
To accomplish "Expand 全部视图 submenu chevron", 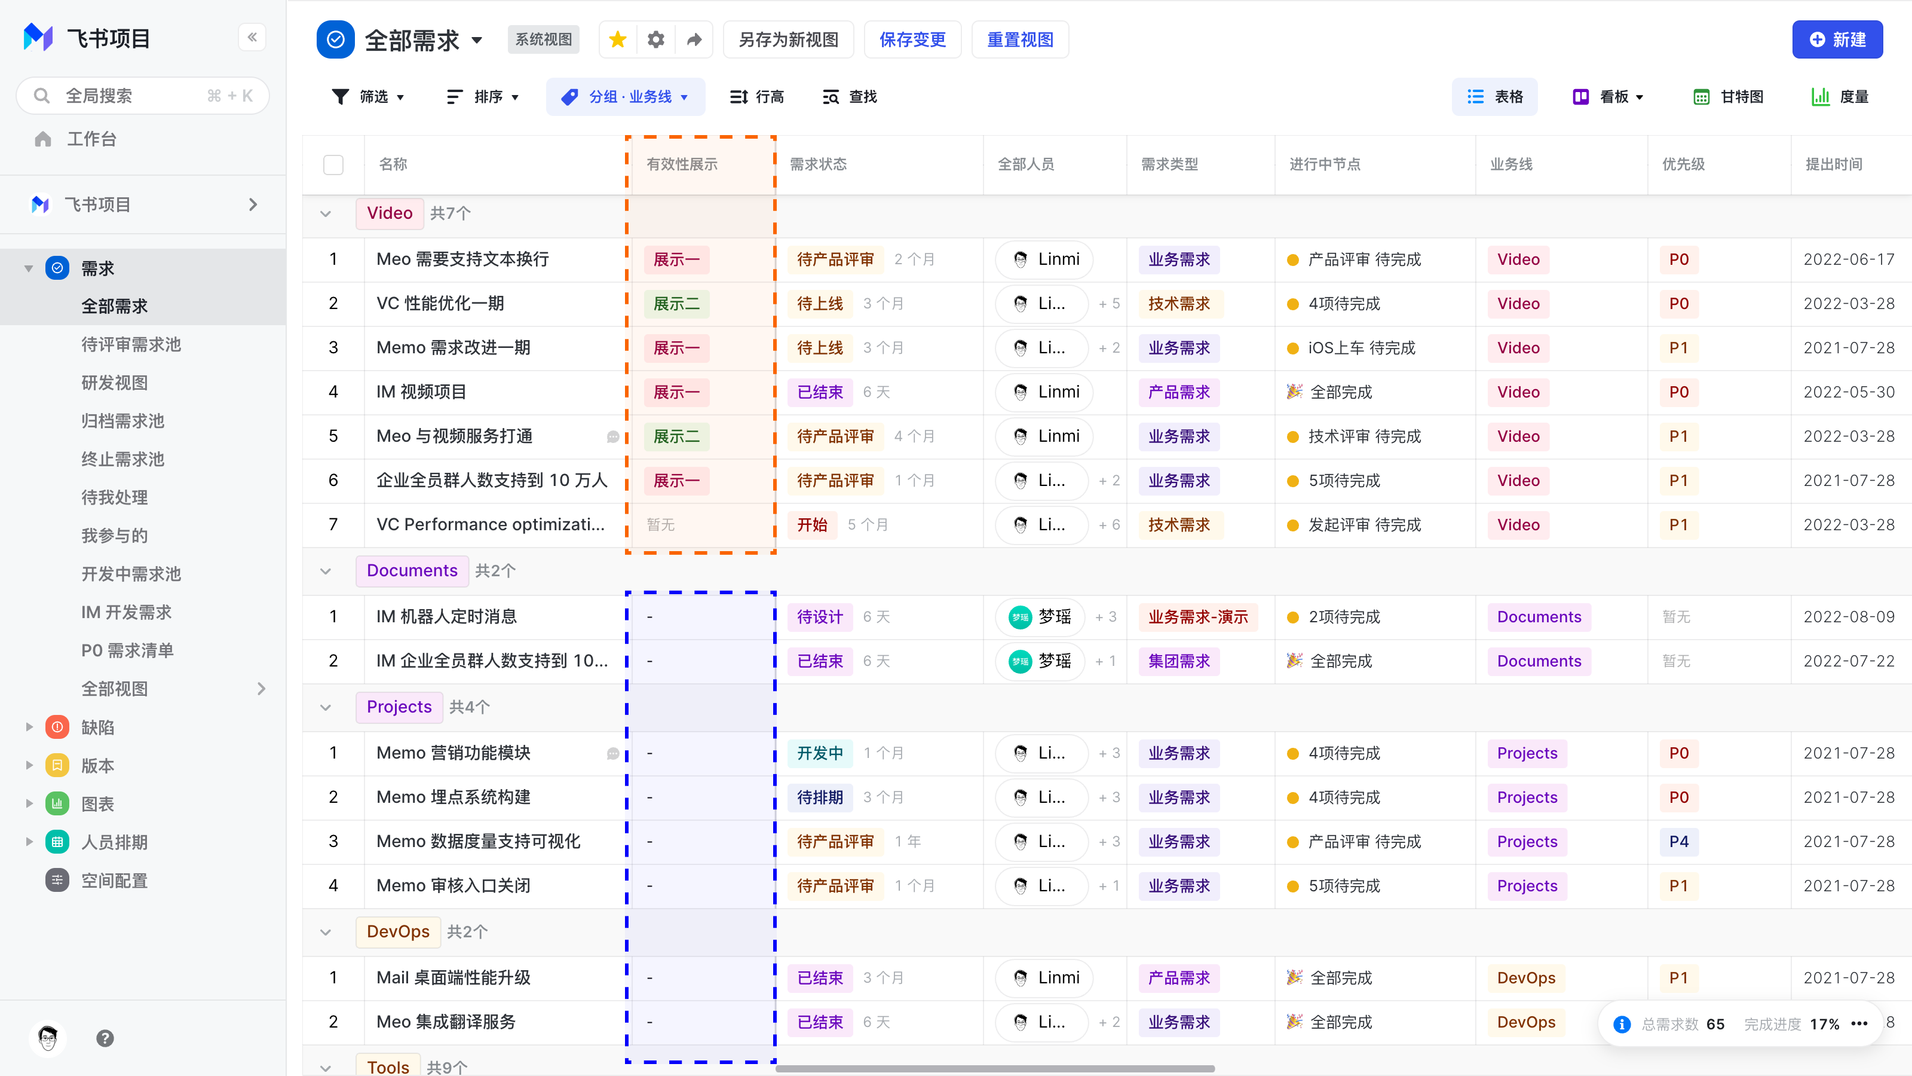I will (x=261, y=689).
